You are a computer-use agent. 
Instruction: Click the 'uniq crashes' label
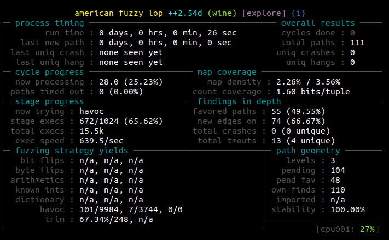click(305, 52)
